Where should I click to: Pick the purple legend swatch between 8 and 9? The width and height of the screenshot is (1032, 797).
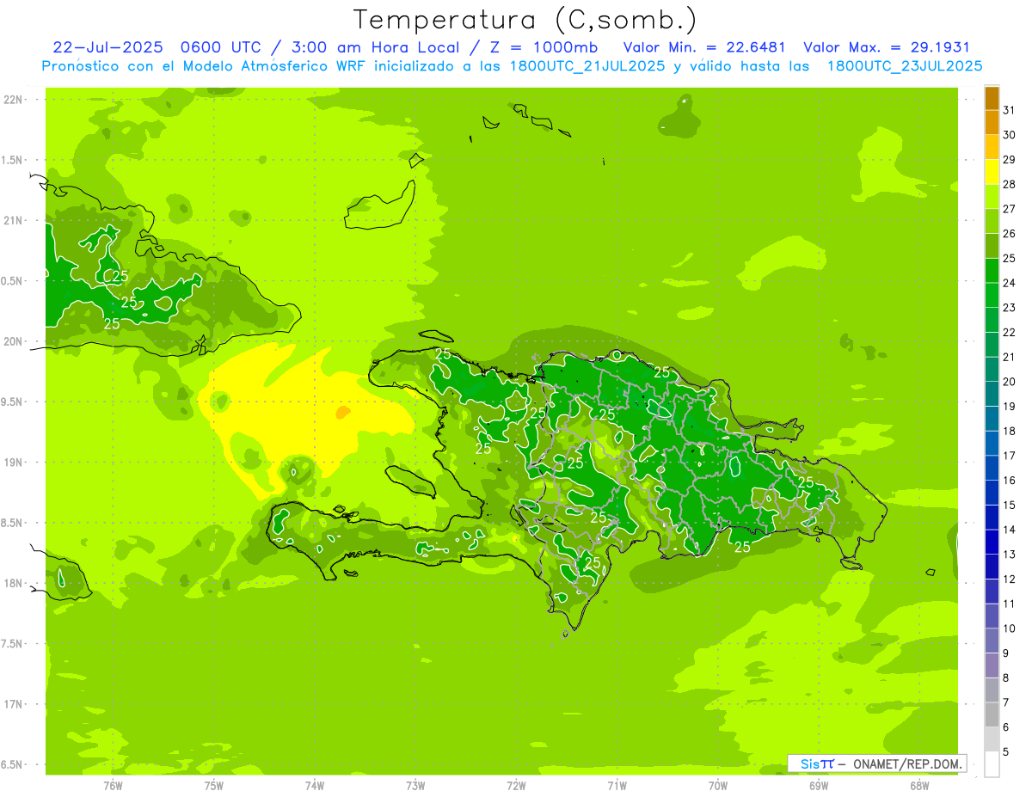coord(992,665)
